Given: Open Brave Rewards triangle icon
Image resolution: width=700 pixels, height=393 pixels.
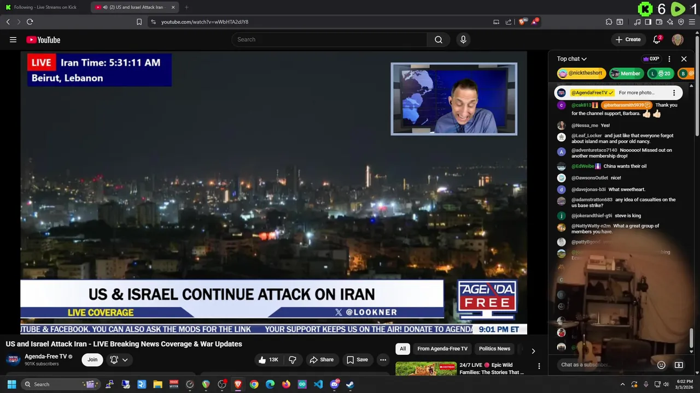Looking at the screenshot, I should [535, 22].
